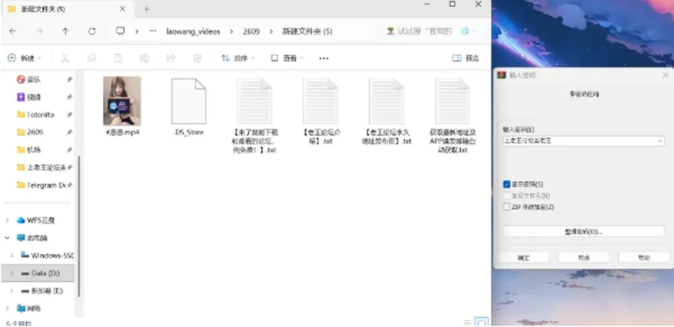The height and width of the screenshot is (327, 674).
Task: Click the forward navigation arrow
Action: [39, 32]
